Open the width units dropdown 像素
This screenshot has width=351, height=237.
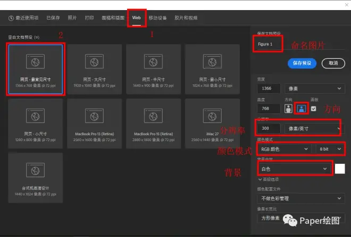[314, 89]
